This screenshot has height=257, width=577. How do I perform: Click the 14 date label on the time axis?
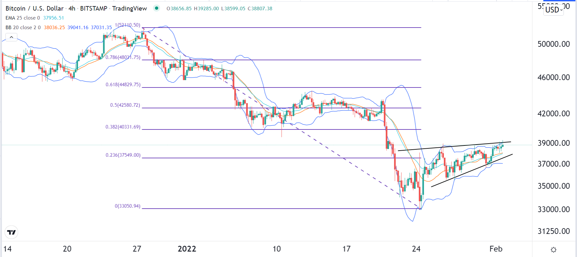pyautogui.click(x=7, y=249)
